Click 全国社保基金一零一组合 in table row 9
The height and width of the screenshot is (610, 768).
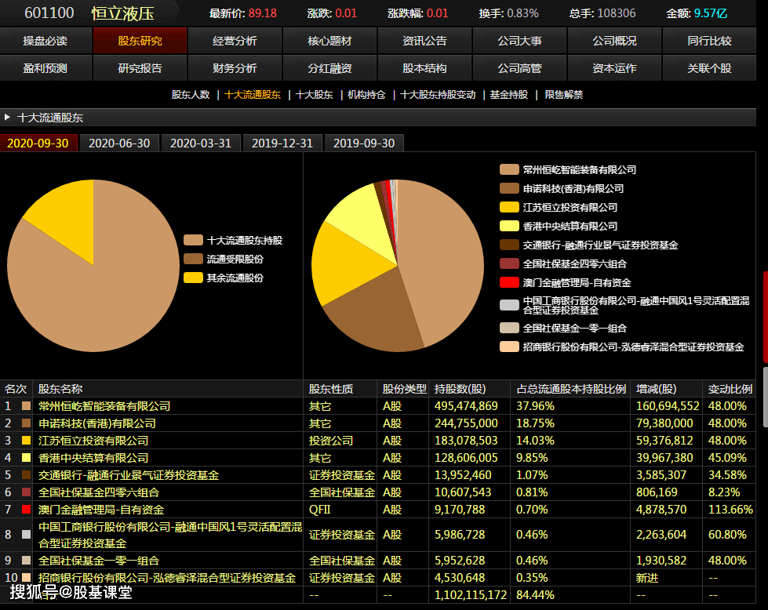(98, 561)
